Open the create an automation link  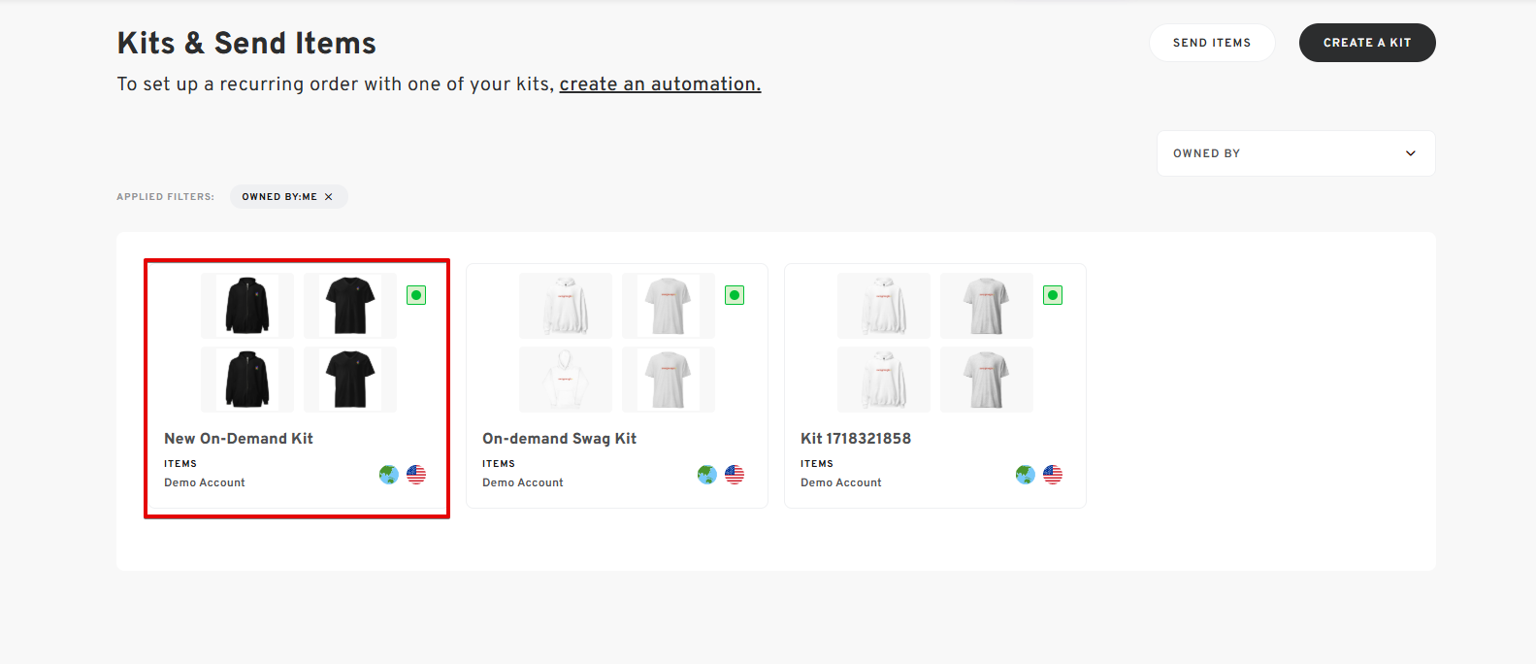tap(660, 84)
